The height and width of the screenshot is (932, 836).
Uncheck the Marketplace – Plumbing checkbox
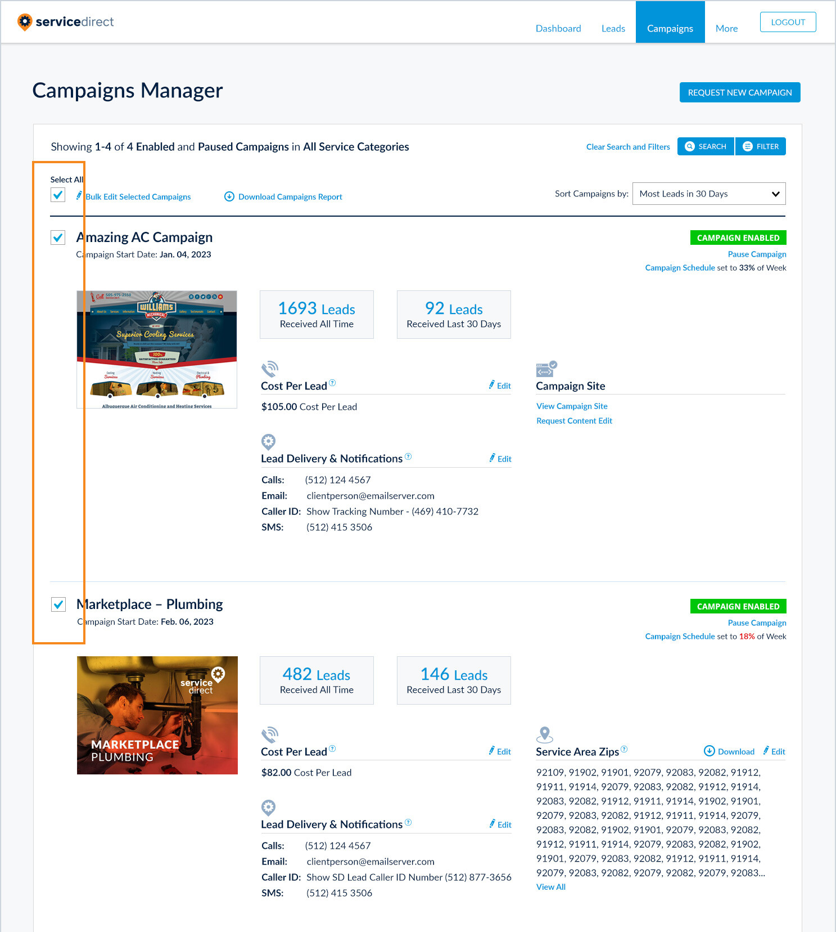[58, 604]
